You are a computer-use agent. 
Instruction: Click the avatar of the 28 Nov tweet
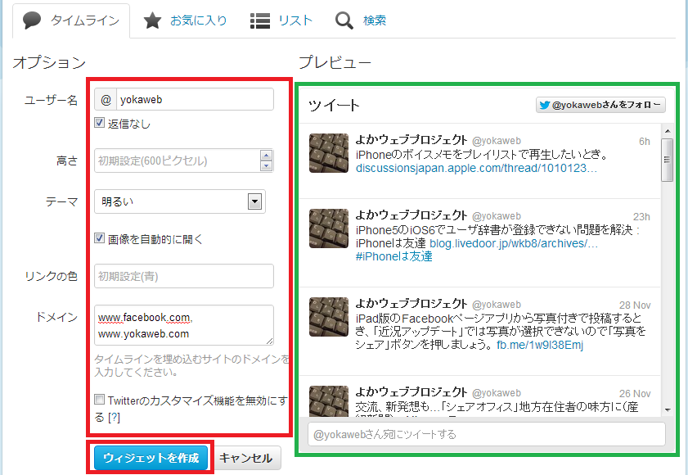pos(329,317)
